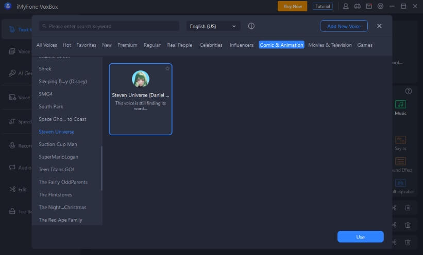Select SMG4 in category list
The image size is (423, 255).
pos(45,94)
